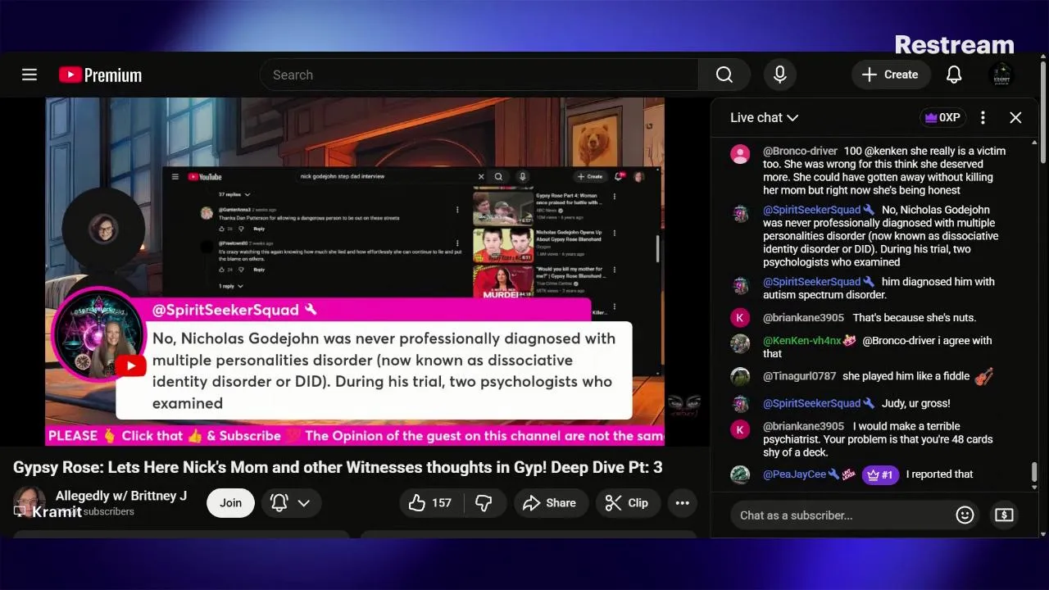This screenshot has width=1049, height=590.
Task: Click the pink subscribe ticker banner
Action: click(355, 436)
